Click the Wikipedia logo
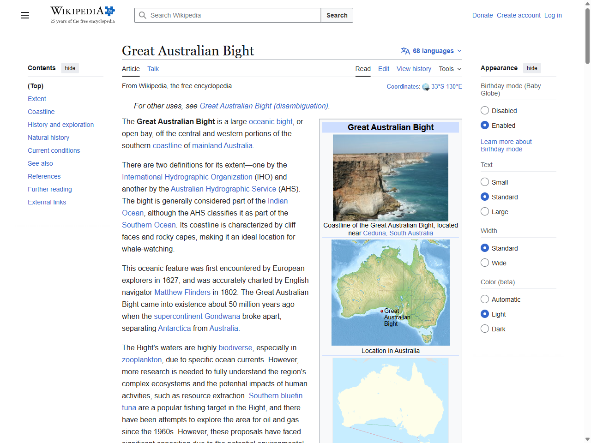591x443 pixels. point(83,15)
